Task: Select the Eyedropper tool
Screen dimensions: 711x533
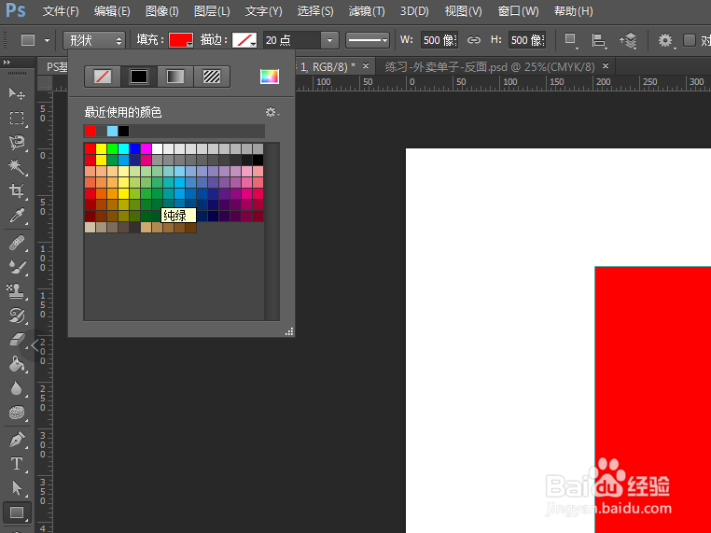Action: coord(17,216)
